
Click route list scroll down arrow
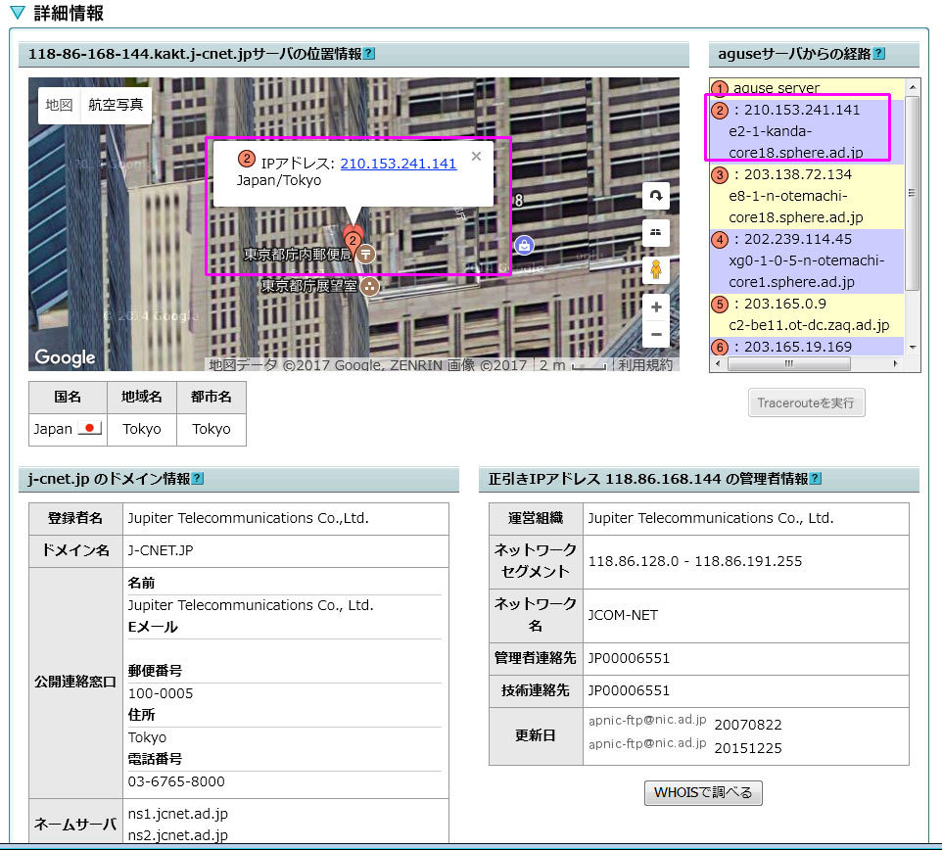(913, 348)
